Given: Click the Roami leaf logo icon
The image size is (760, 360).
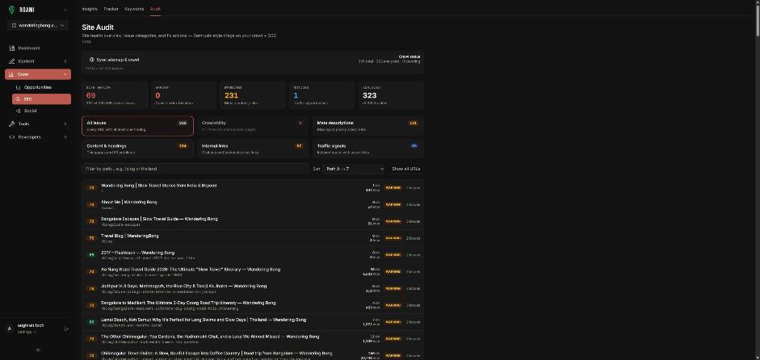Looking at the screenshot, I should (11, 10).
